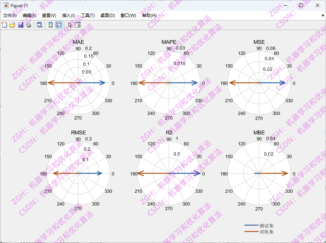
Task: Click the orange arrow in the R2 plot
Action: pos(153,173)
